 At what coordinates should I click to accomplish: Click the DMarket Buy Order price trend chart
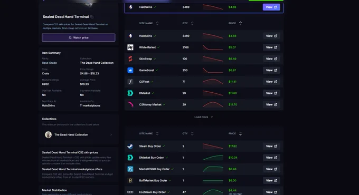point(213,158)
